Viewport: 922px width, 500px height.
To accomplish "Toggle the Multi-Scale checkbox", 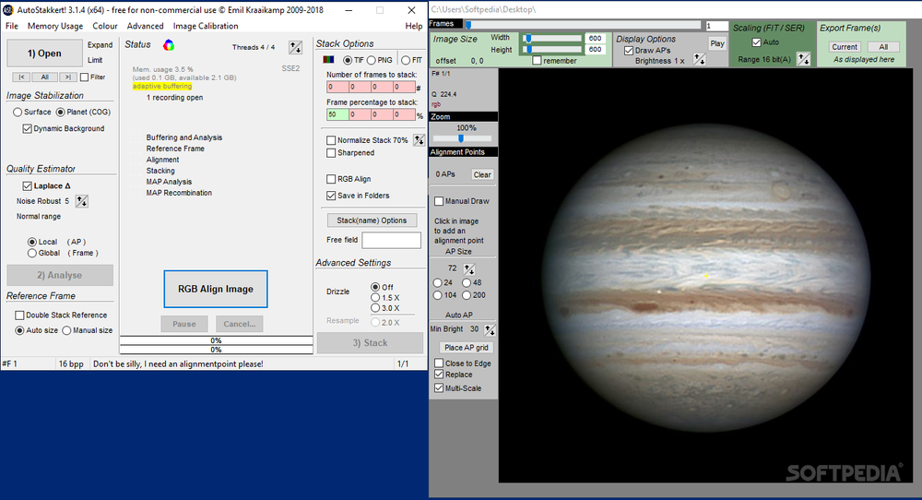I will click(x=439, y=388).
